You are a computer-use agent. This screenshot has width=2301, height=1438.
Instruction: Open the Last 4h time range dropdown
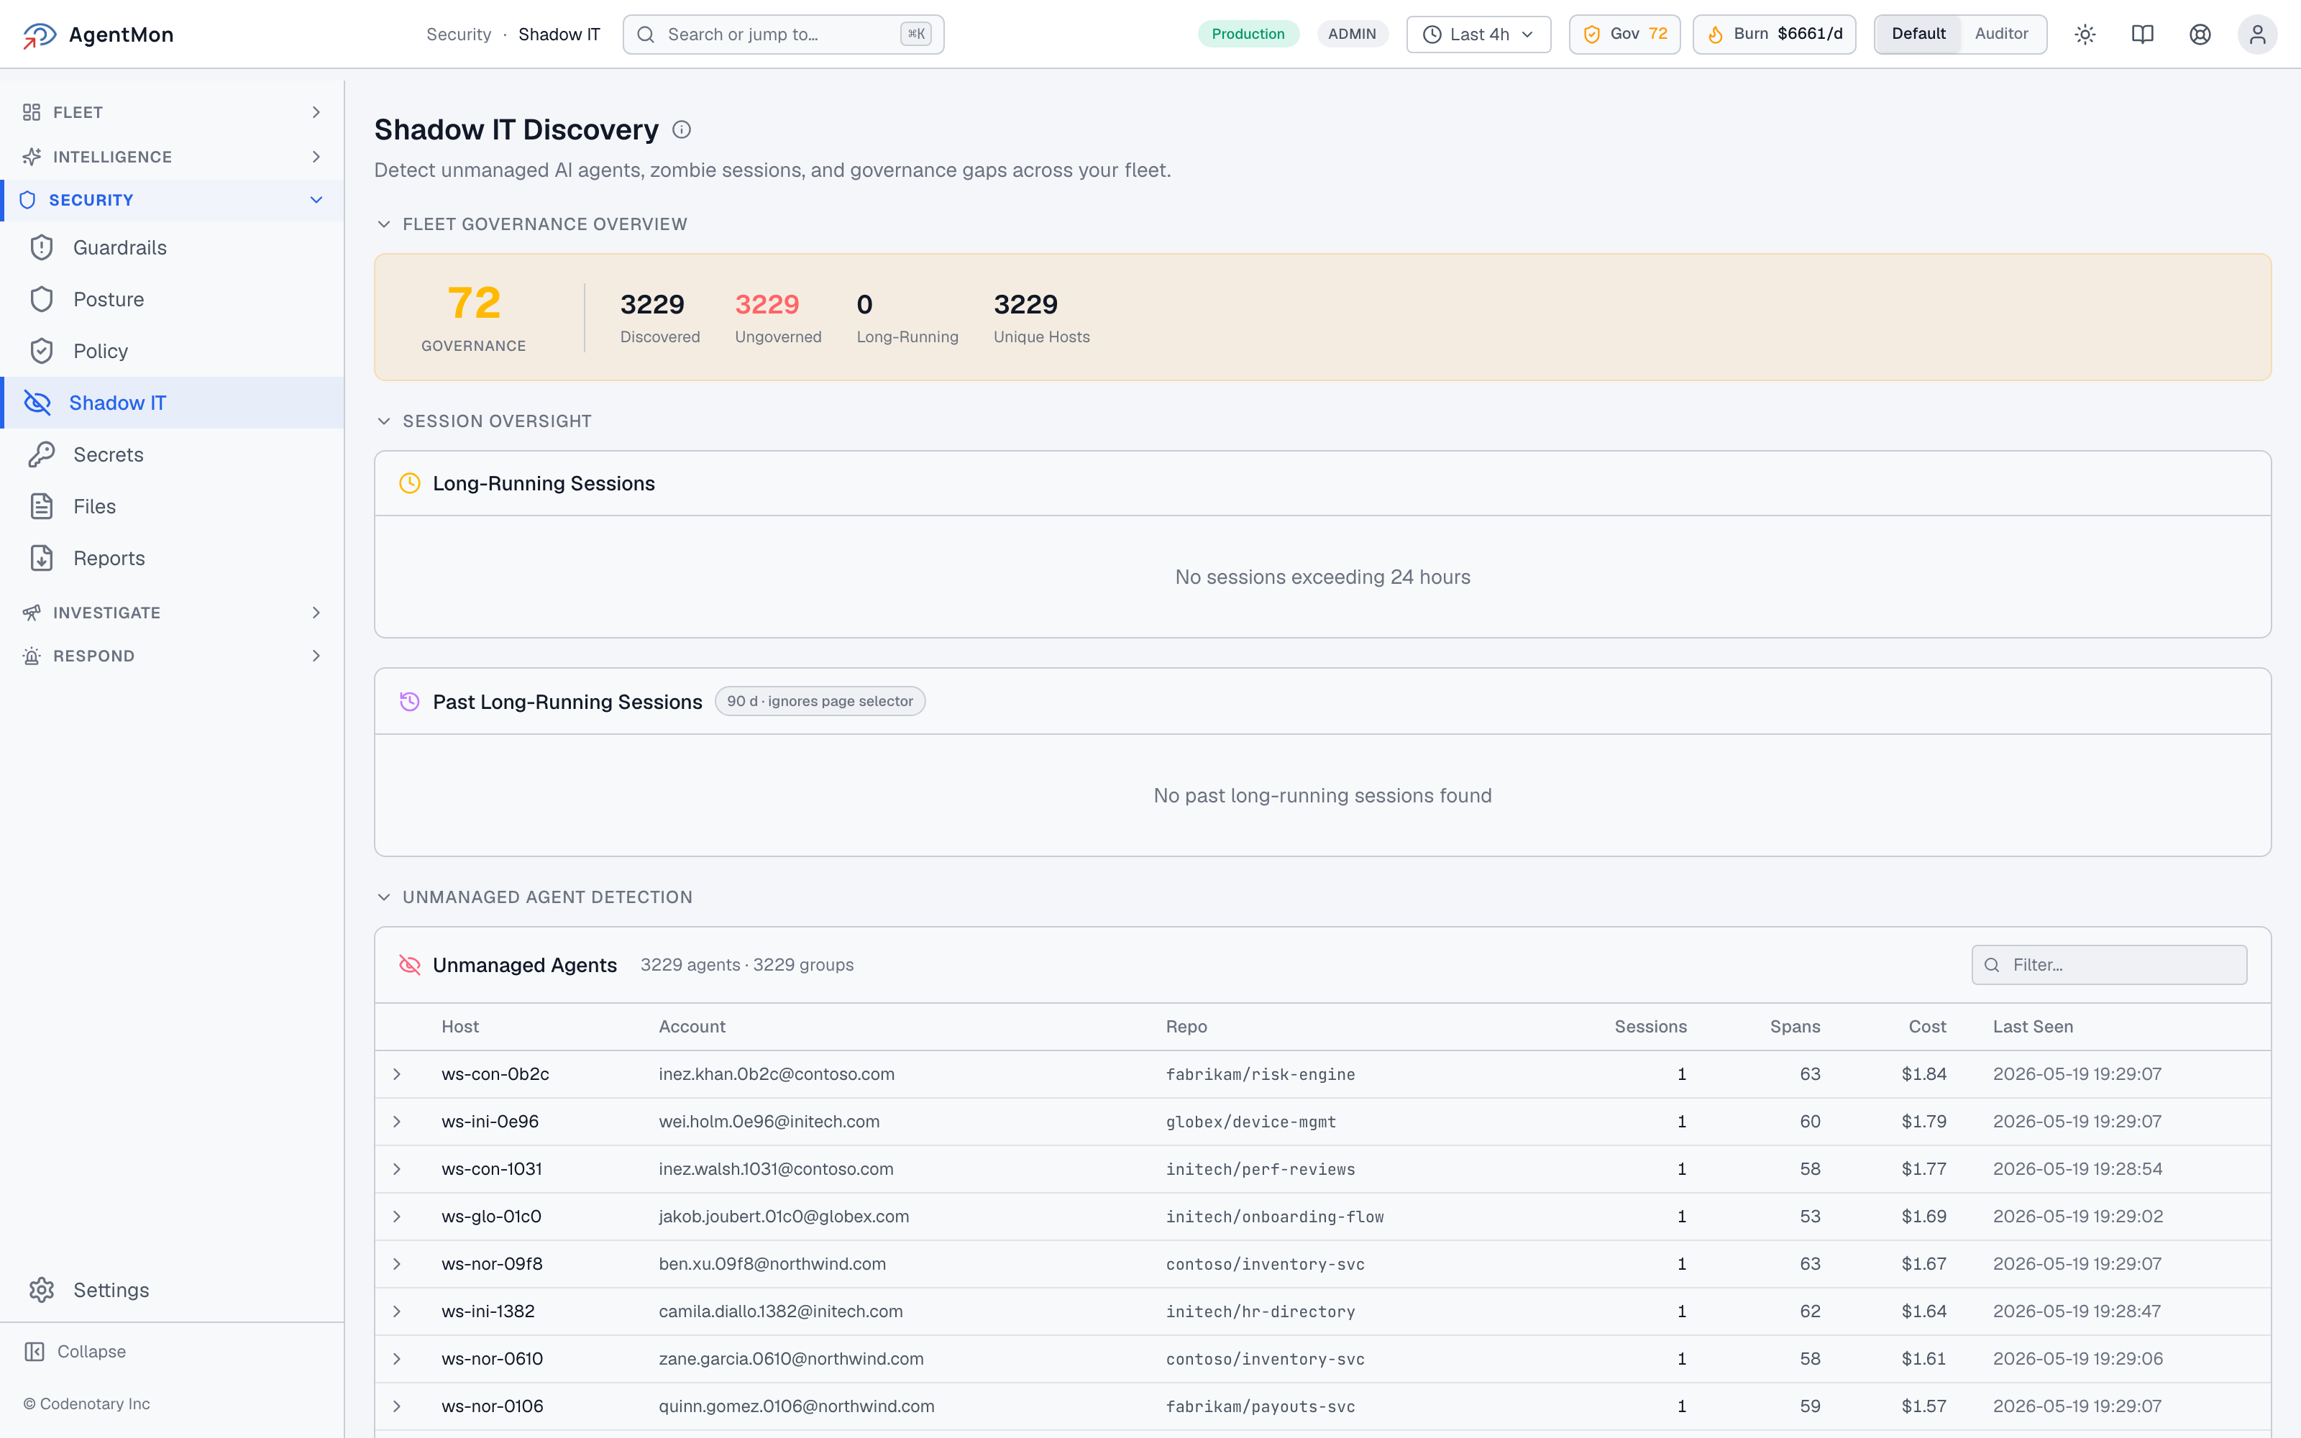pos(1478,35)
